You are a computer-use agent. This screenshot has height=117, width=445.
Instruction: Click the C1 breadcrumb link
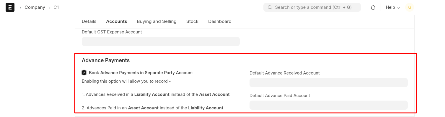click(x=56, y=7)
